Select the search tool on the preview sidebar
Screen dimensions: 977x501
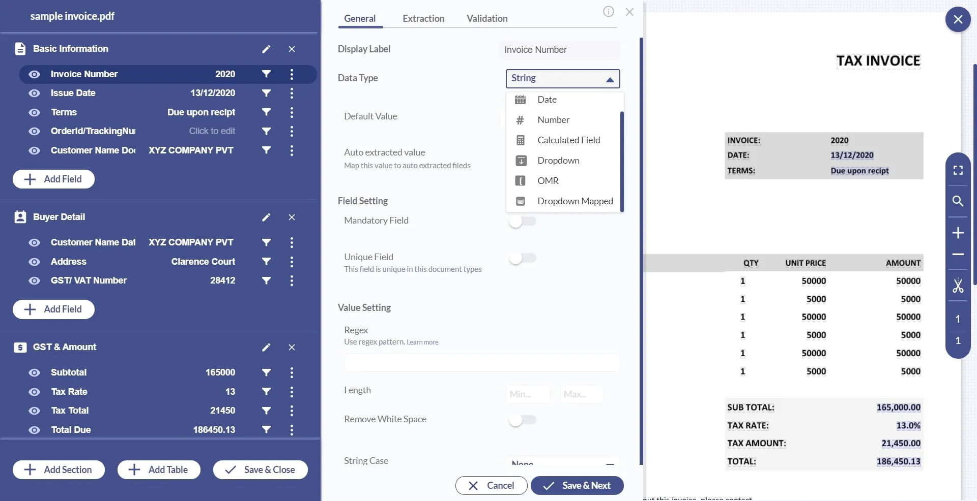958,202
